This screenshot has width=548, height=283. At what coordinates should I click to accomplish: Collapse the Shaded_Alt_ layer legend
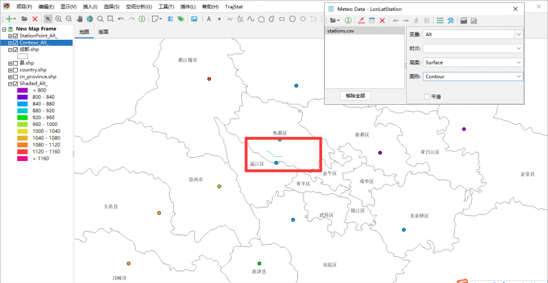coord(10,84)
